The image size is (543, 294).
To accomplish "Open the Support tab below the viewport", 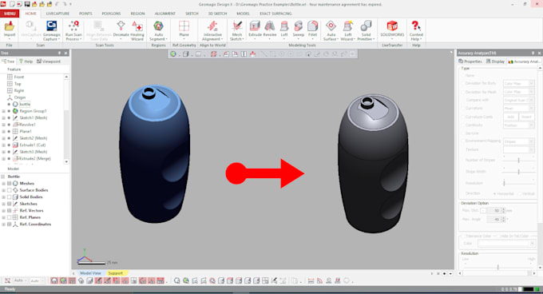I will [115, 273].
